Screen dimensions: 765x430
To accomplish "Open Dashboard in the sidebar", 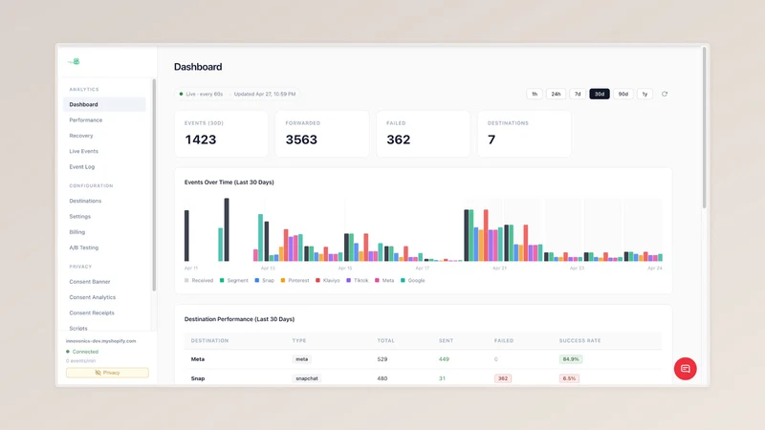I will [104, 104].
